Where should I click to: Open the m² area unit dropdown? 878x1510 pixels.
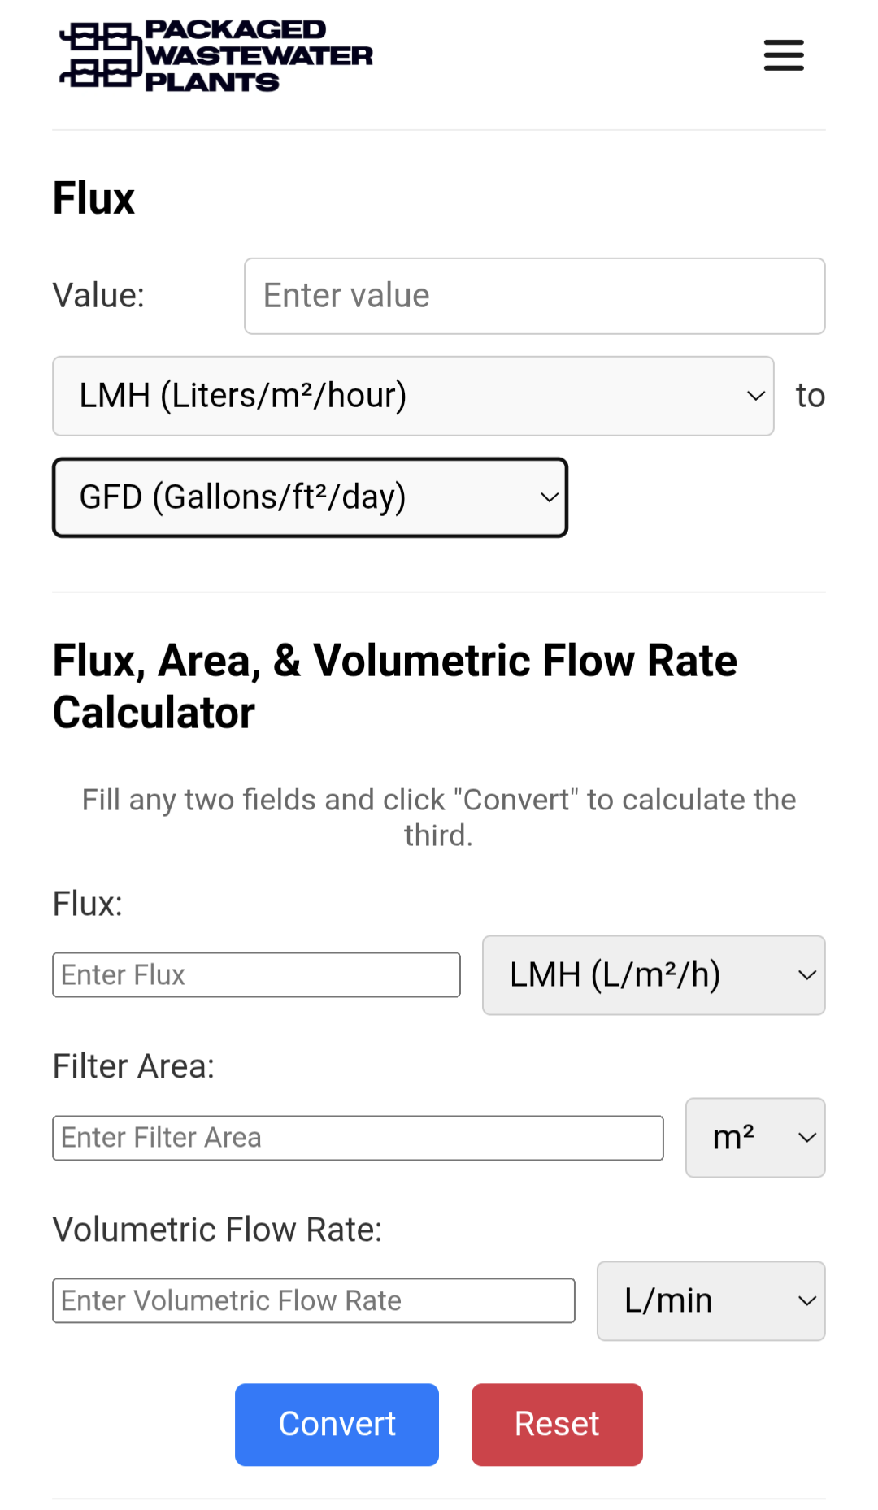[x=755, y=1137]
